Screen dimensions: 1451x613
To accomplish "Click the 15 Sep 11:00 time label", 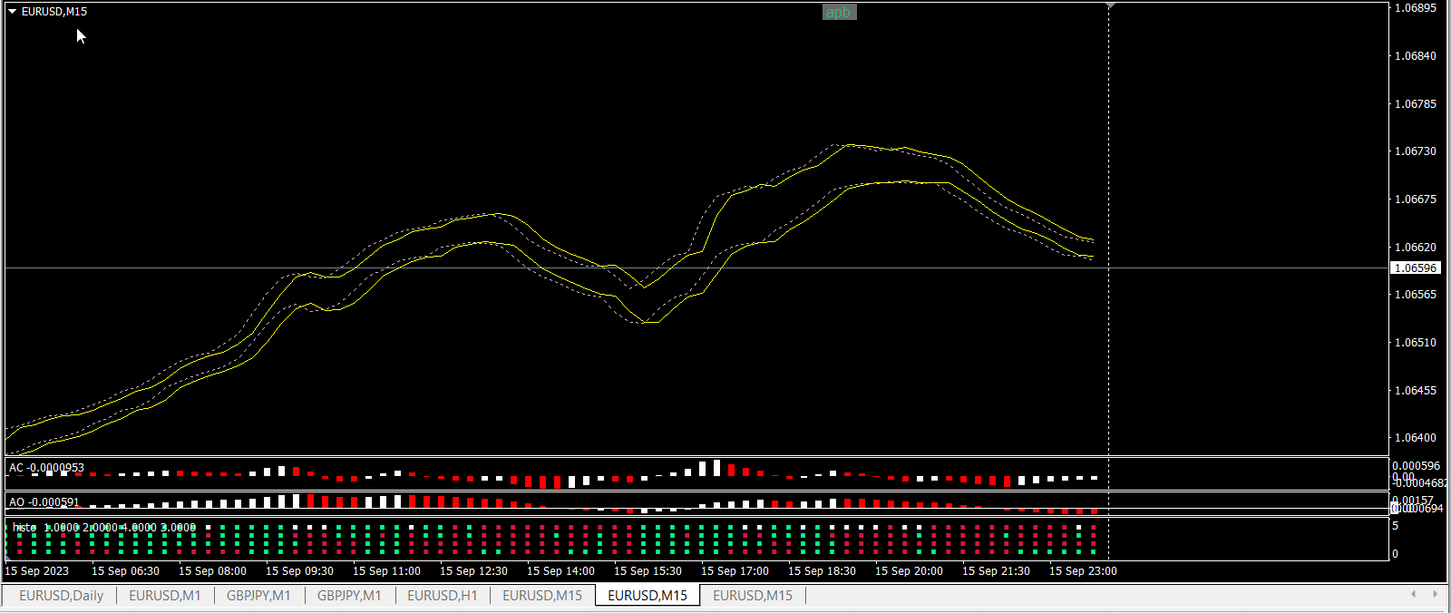I will click(386, 571).
